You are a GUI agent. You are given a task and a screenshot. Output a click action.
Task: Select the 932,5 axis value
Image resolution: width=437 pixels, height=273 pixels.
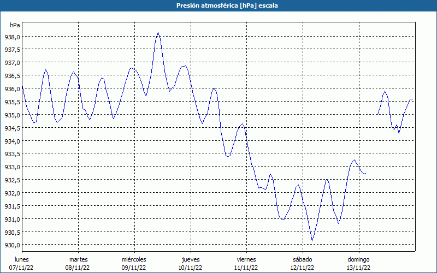tap(12, 180)
